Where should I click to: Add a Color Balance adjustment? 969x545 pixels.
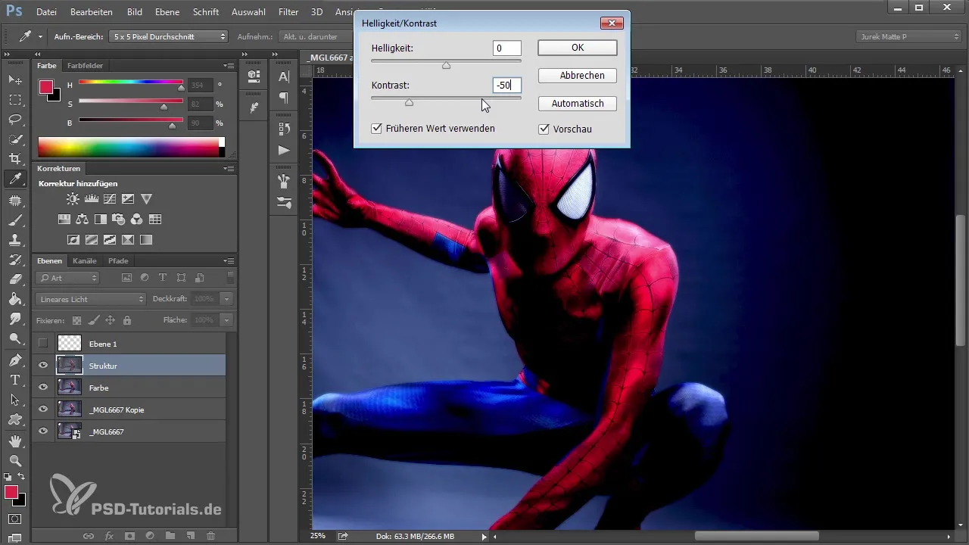point(83,220)
